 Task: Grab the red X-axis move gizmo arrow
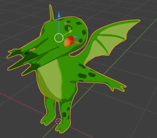pyautogui.click(x=79, y=43)
